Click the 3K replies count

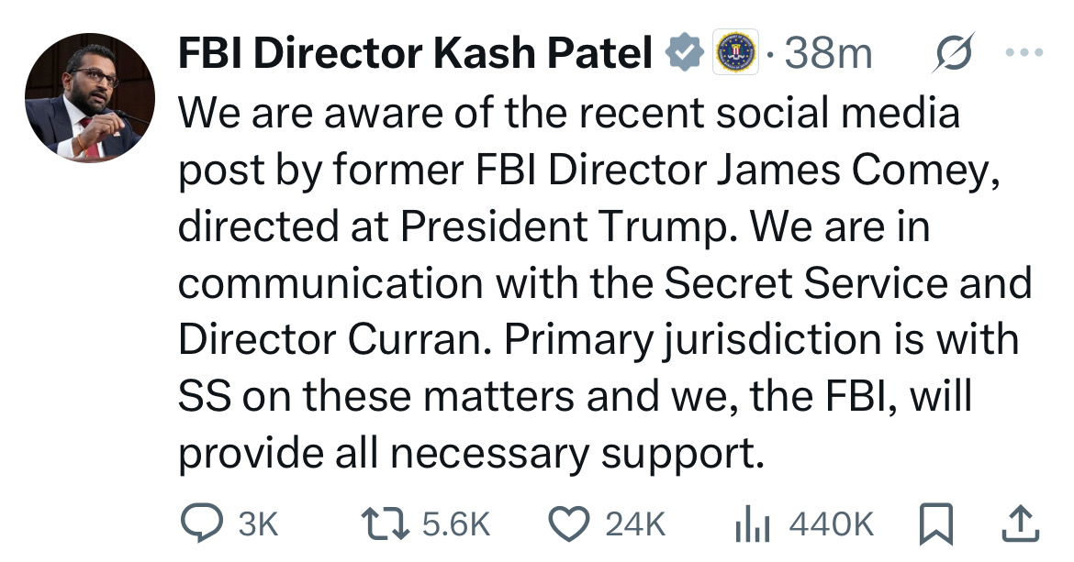(258, 524)
